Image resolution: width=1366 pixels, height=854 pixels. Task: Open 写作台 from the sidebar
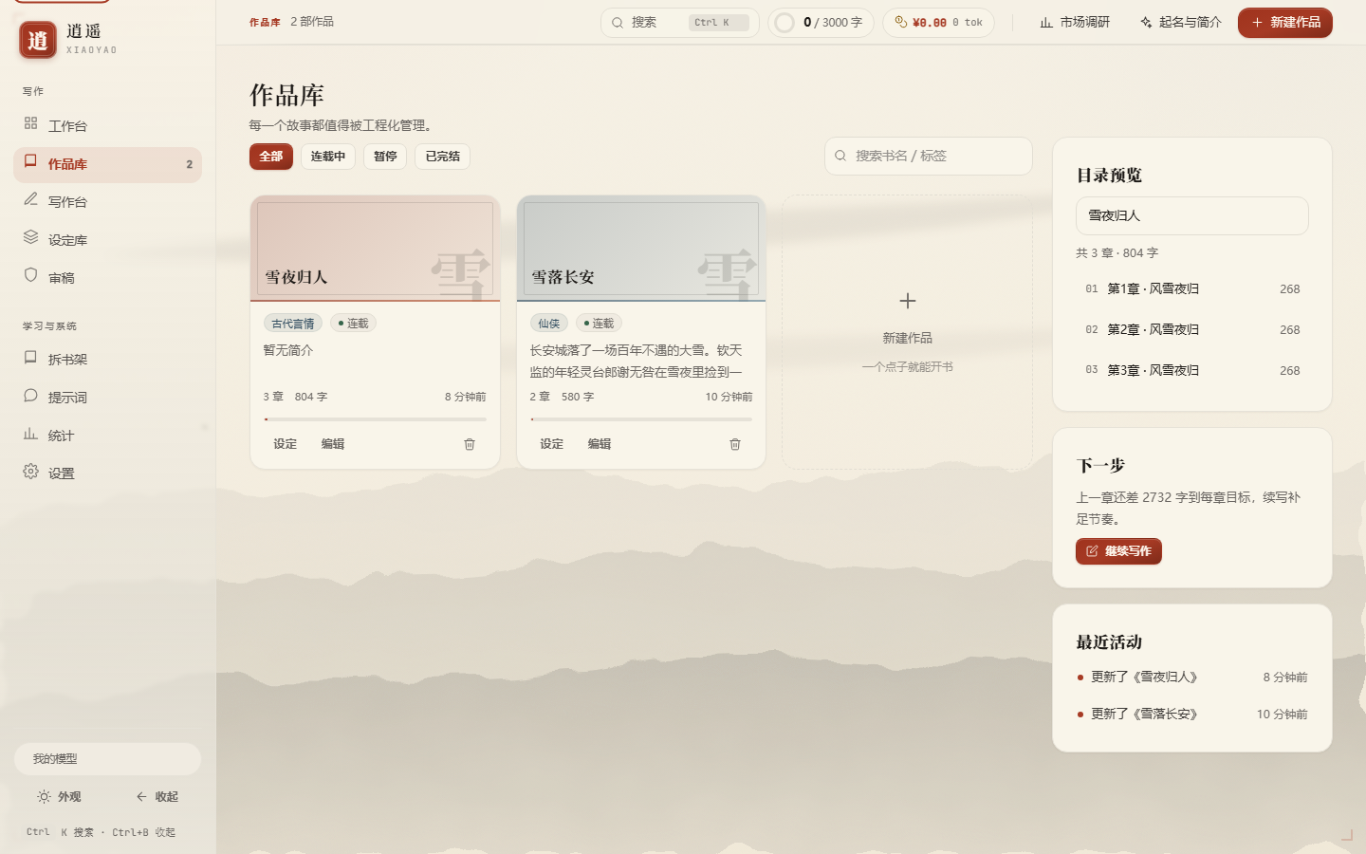pos(107,201)
